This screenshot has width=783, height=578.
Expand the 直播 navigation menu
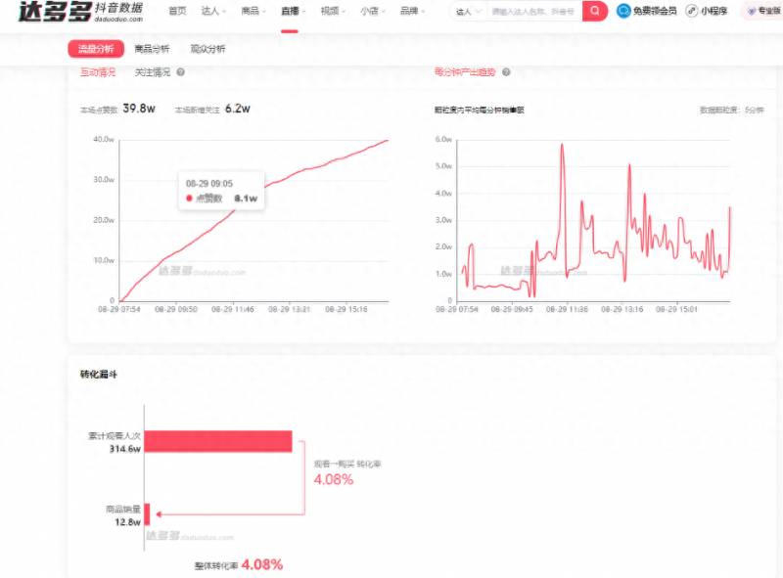293,11
